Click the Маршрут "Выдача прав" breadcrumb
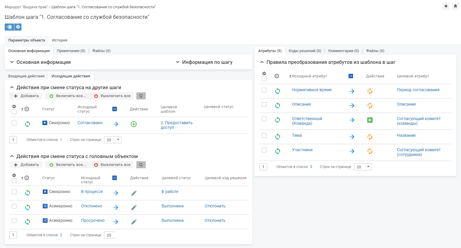 pyautogui.click(x=26, y=7)
